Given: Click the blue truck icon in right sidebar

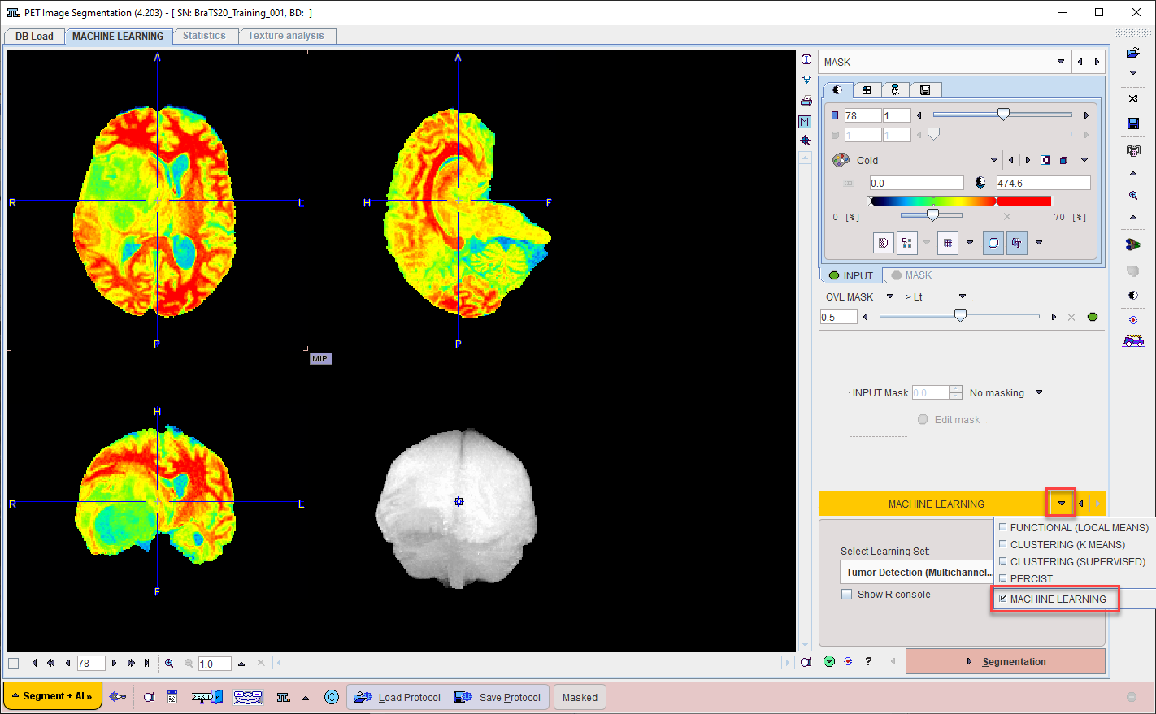Looking at the screenshot, I should pos(1133,340).
